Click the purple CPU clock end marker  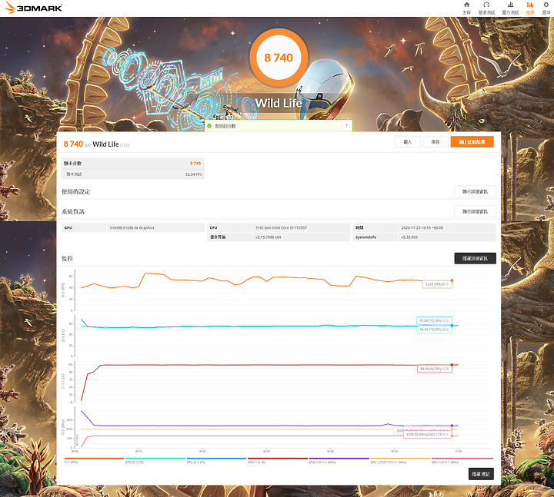[452, 426]
